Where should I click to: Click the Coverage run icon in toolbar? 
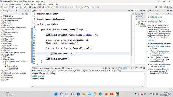point(30,7)
